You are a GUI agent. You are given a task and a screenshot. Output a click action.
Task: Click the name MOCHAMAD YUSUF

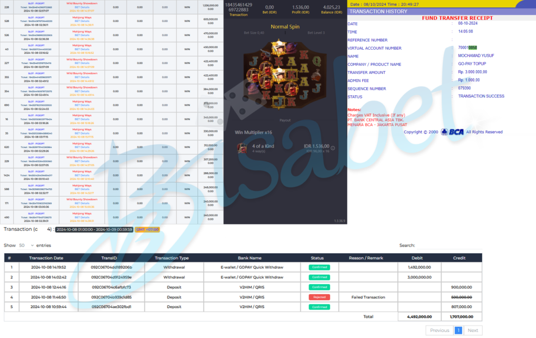[476, 55]
